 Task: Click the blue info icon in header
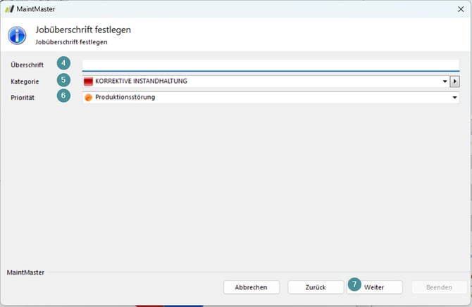click(18, 35)
